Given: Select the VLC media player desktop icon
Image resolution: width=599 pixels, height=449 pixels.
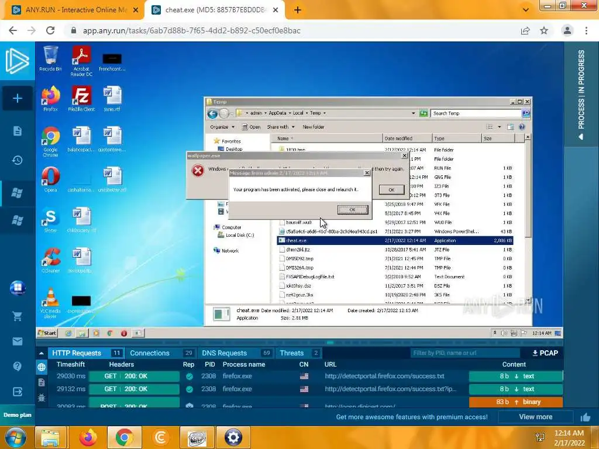Looking at the screenshot, I should (x=50, y=303).
